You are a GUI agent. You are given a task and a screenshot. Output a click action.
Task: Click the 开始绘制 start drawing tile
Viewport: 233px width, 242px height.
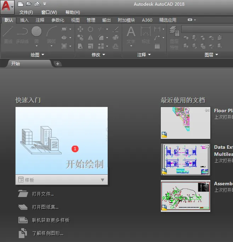click(x=62, y=141)
